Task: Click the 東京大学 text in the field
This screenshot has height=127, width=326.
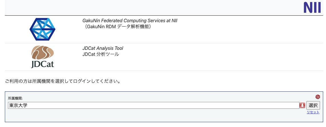Action: [18, 105]
